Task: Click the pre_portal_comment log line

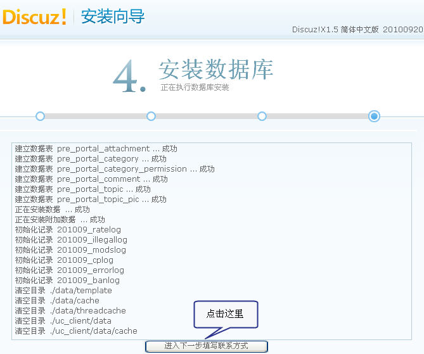Action: [x=91, y=179]
